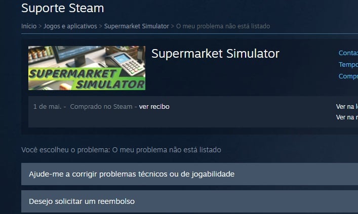The height and width of the screenshot is (214, 358).
Task: Click the upper 'Ver na l' link
Action: tap(347, 107)
